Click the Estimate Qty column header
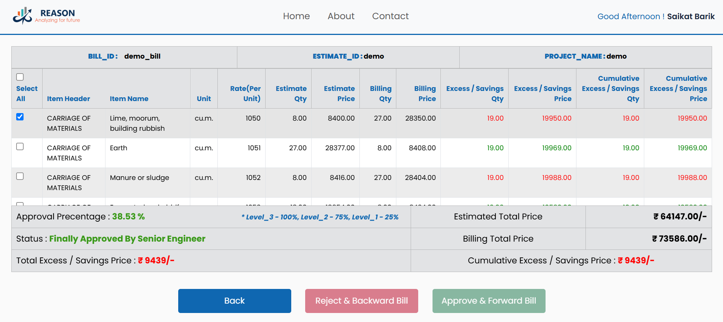This screenshot has width=723, height=322. [291, 94]
